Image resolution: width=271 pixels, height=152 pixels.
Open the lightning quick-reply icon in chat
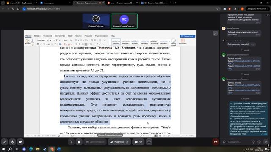(253, 142)
